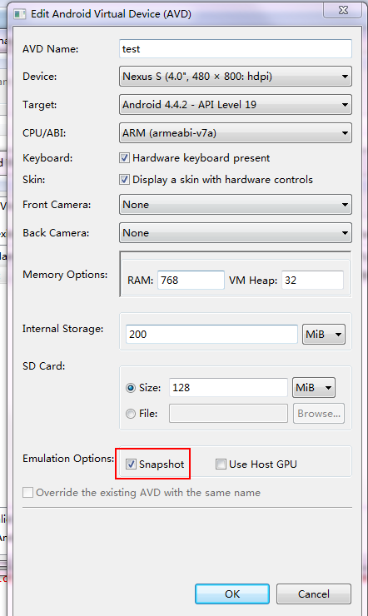Open the CPU/ABI ARM dropdown
Viewport: 368px width, 616px height.
click(236, 133)
